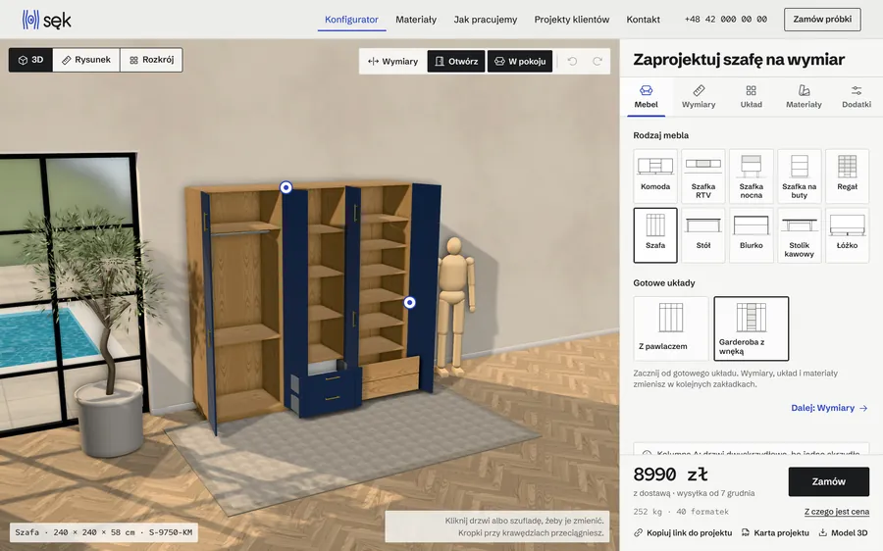Choose the Szafa furniture type

click(x=655, y=235)
